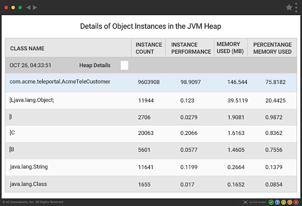Click the green checkmark status icon
Screen dimensions: 302x206
pyautogui.click(x=271, y=202)
